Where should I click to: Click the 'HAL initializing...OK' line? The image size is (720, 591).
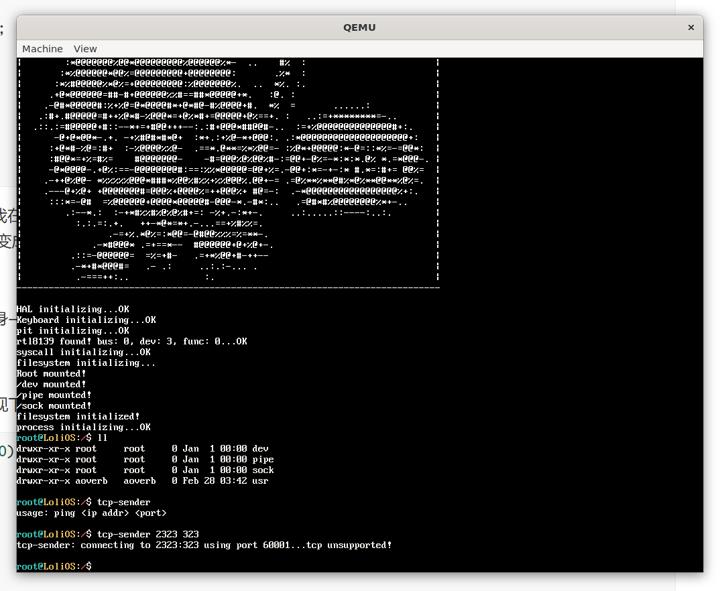click(72, 309)
